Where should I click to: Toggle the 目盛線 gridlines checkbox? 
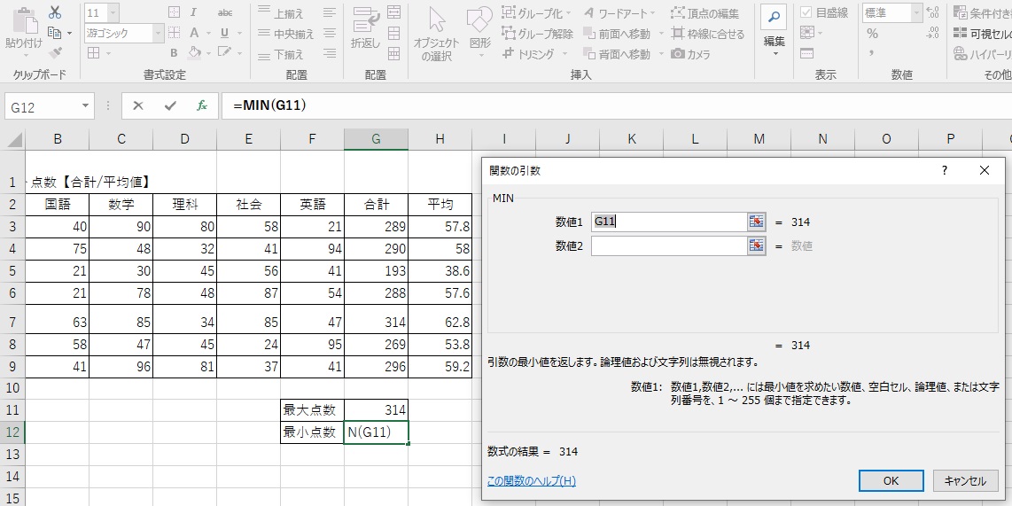tap(806, 12)
